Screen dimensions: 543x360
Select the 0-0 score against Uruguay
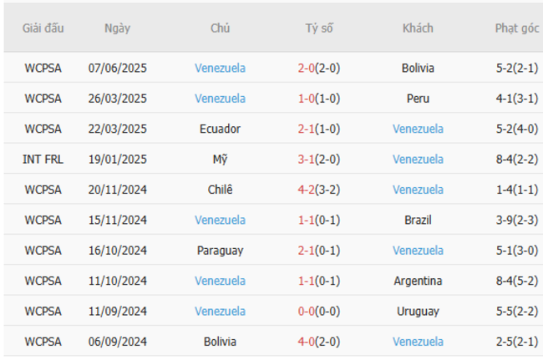click(x=307, y=311)
